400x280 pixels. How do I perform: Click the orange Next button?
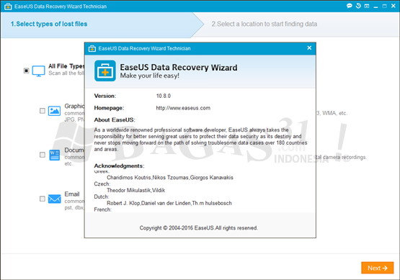(x=377, y=268)
